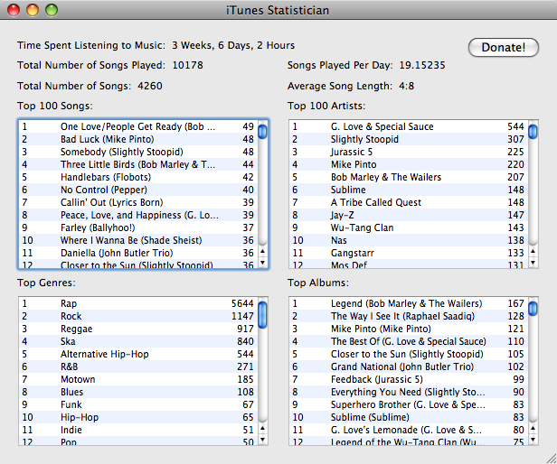Image resolution: width=557 pixels, height=464 pixels.
Task: Select artist Mike Pinto row
Action: pyautogui.click(x=409, y=164)
